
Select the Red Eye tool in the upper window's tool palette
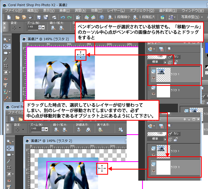click(x=6, y=79)
